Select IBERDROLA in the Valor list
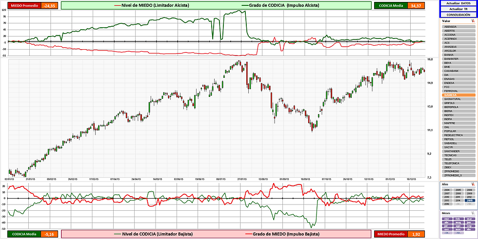Screen dimensions: 478x239 (x=458, y=107)
